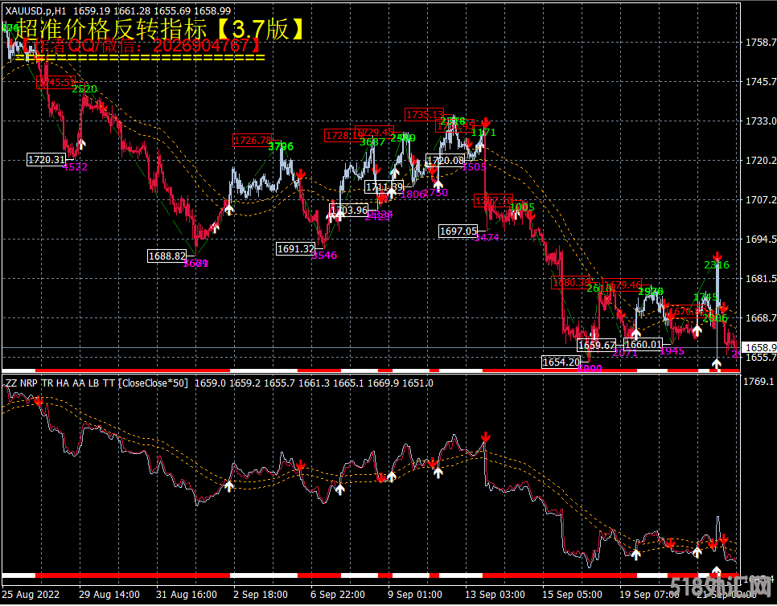The image size is (777, 606).
Task: Click the 1697.05 white price label
Action: click(458, 231)
